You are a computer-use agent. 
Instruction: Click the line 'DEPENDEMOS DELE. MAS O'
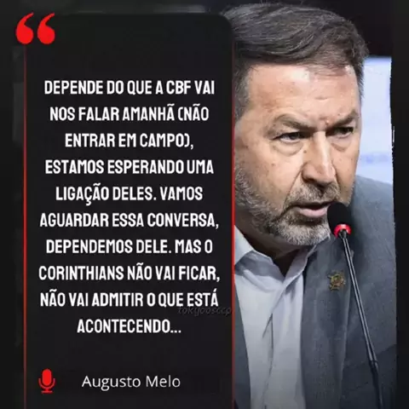pos(130,246)
